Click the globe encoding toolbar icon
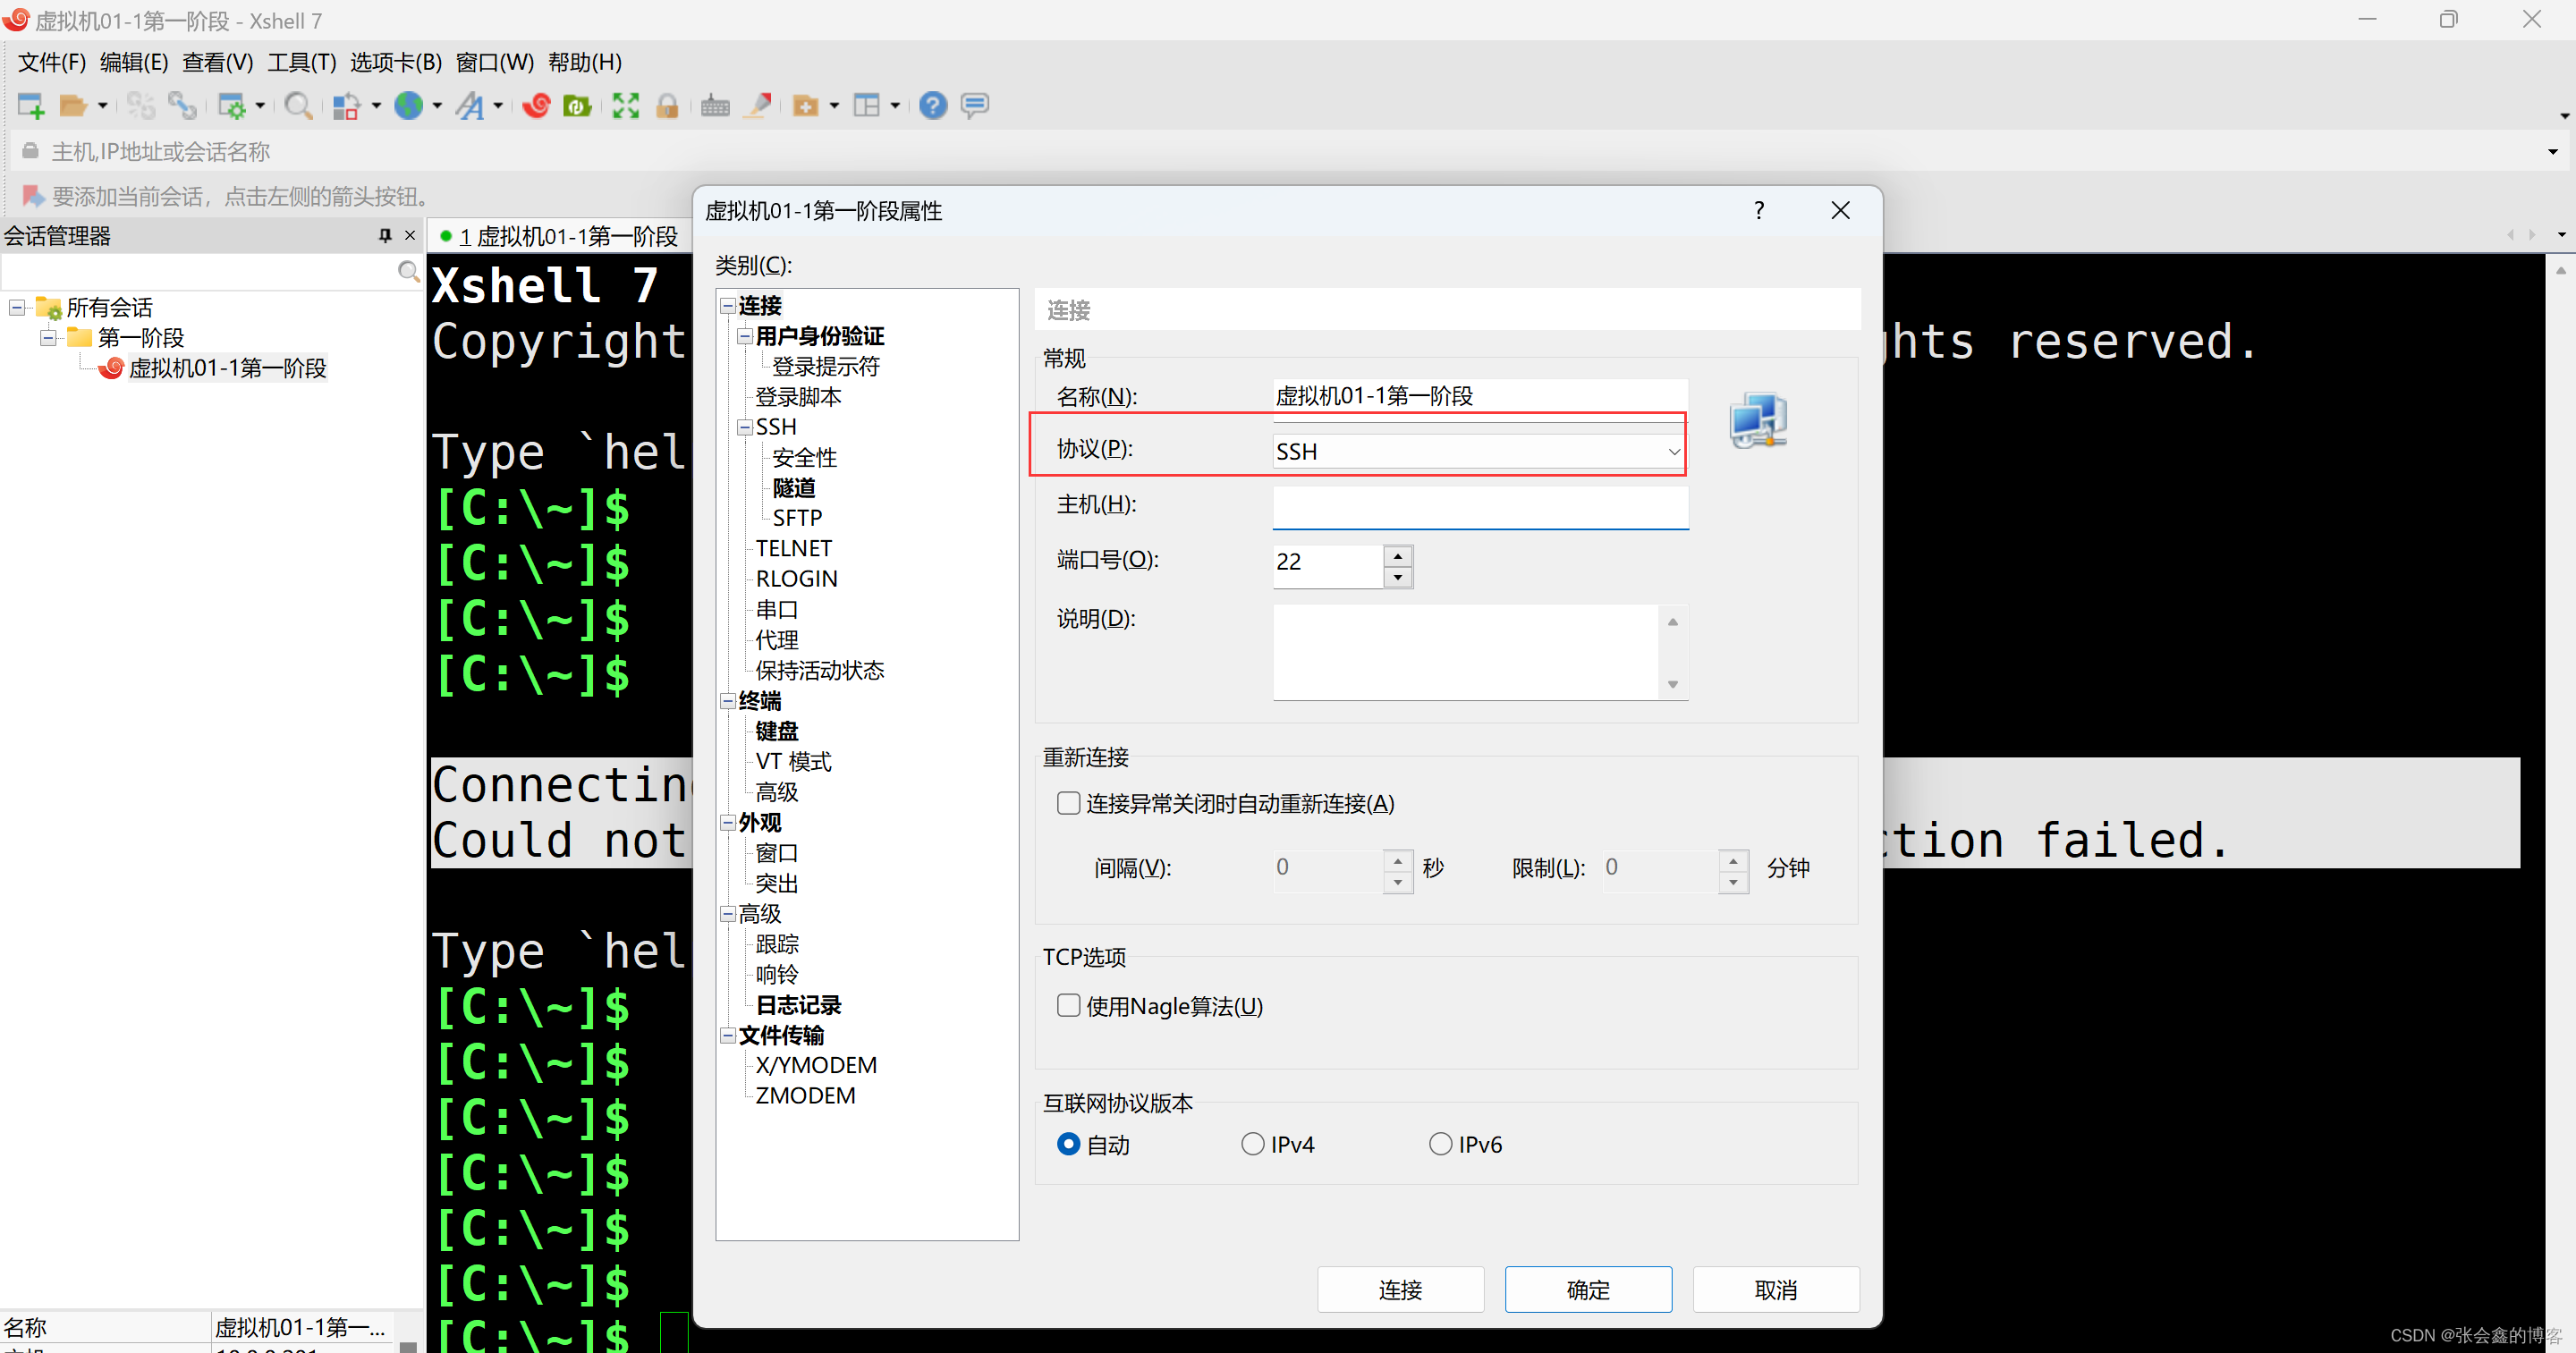The image size is (2576, 1353). point(409,105)
